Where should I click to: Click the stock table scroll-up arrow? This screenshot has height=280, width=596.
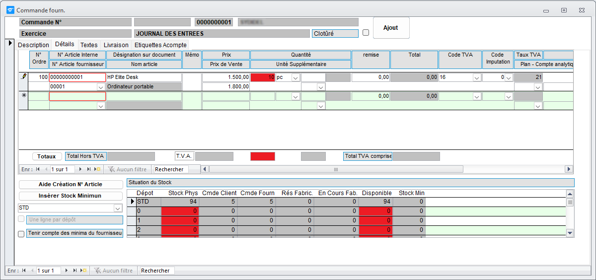tap(570, 193)
